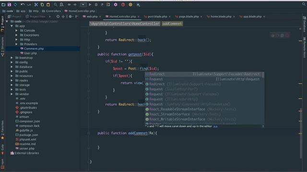This screenshot has height=172, width=307.
Task: Click the Debug bug icon
Action: [96, 5]
